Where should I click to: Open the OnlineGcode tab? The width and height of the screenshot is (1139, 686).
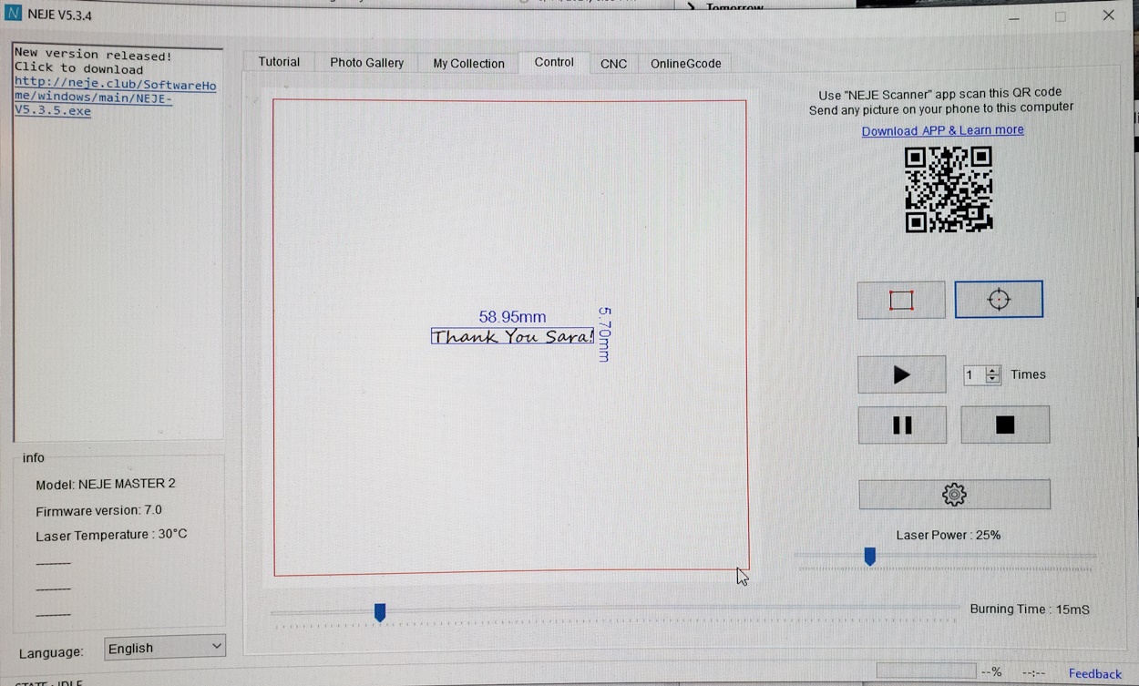685,64
